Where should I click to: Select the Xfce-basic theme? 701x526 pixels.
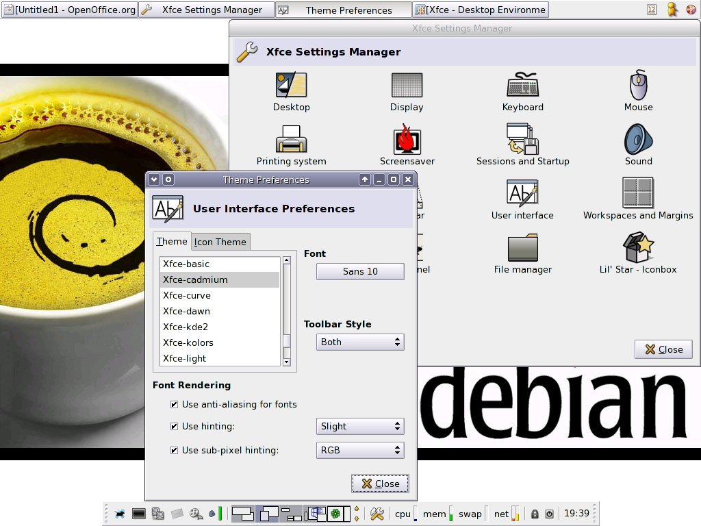click(219, 264)
